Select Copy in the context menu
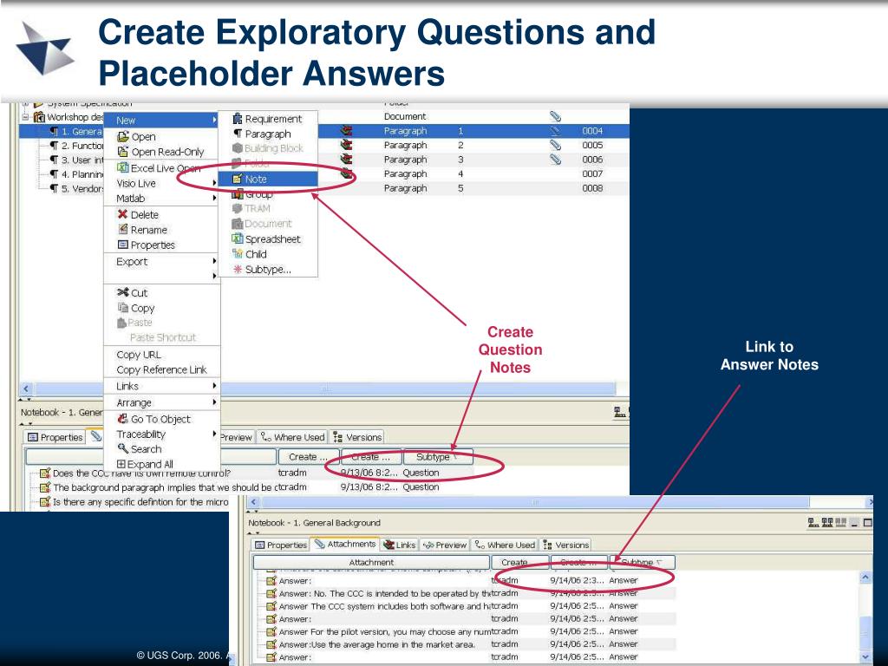 (x=162, y=308)
